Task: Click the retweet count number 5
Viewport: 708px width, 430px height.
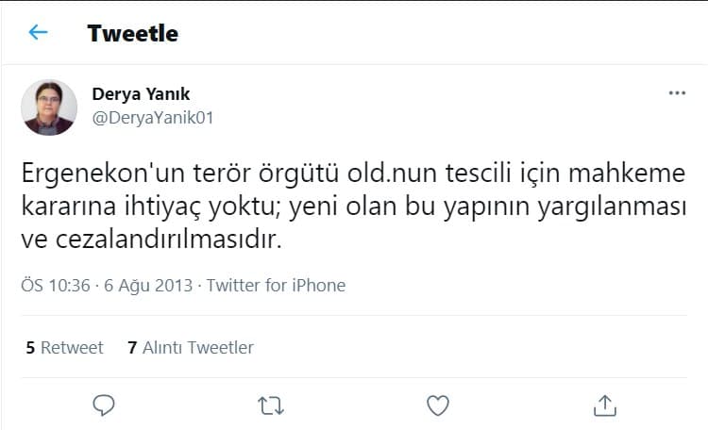Action: pos(30,348)
